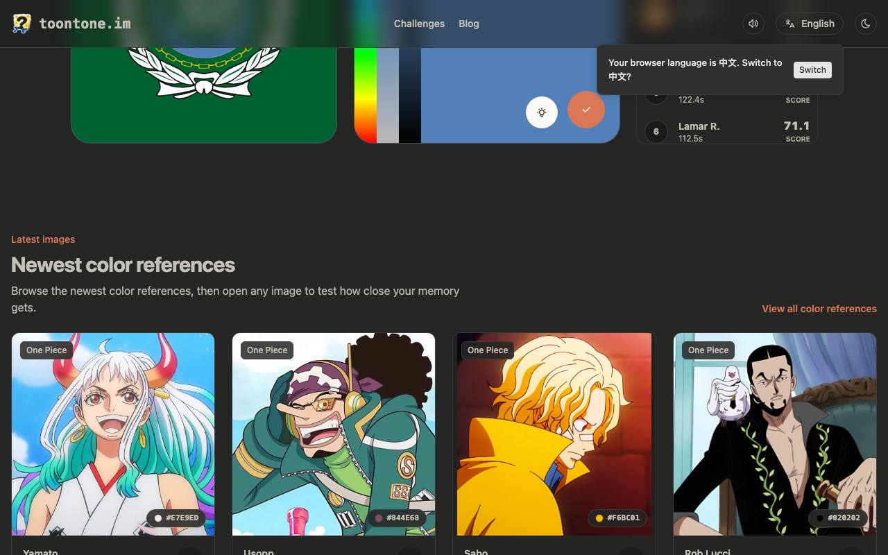Open the Challenges menu item
The height and width of the screenshot is (555, 888).
[x=419, y=24]
